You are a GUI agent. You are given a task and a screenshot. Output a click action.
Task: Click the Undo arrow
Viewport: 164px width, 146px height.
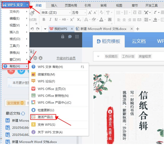point(32,29)
